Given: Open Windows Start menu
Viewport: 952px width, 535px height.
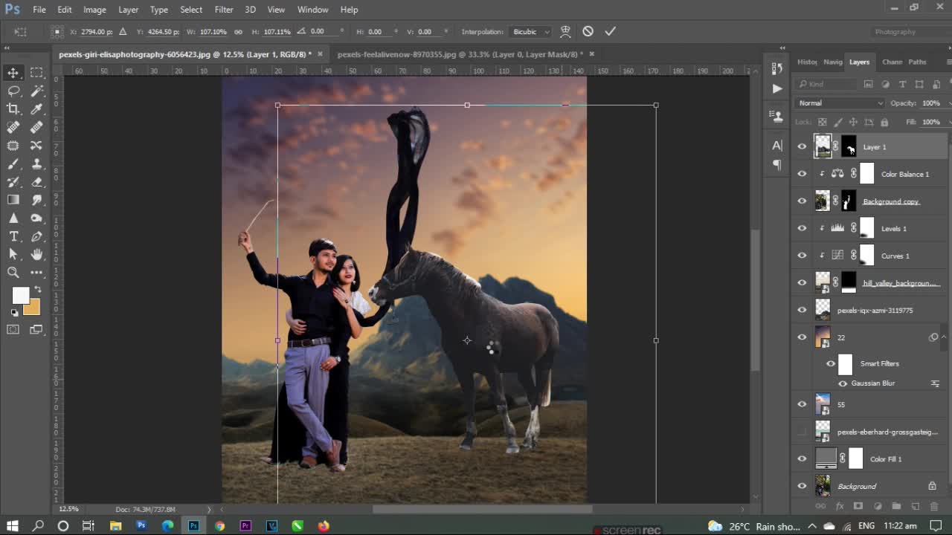Looking at the screenshot, I should (x=13, y=526).
